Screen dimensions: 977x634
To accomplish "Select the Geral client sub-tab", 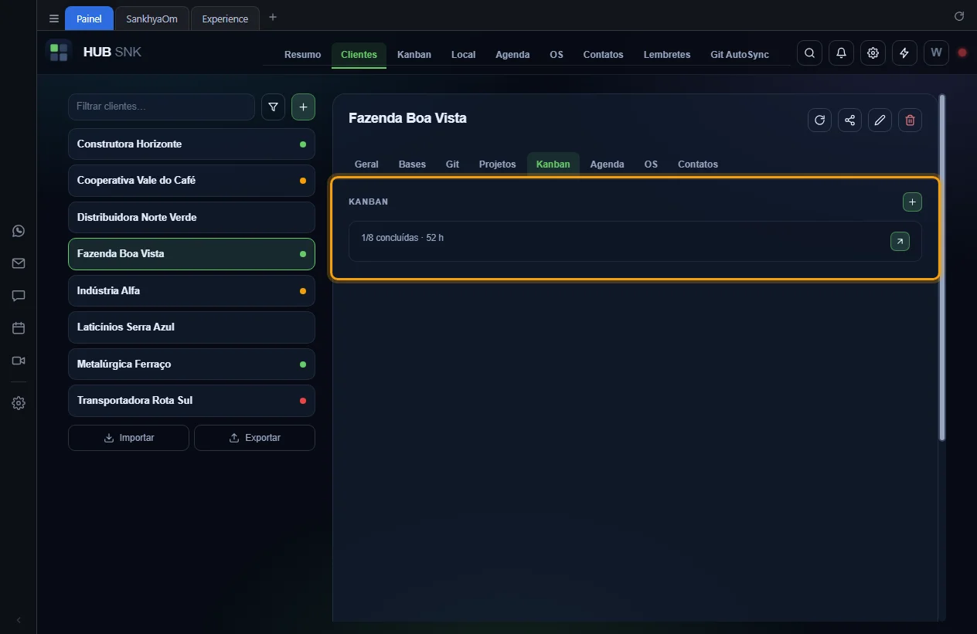I will tap(366, 164).
